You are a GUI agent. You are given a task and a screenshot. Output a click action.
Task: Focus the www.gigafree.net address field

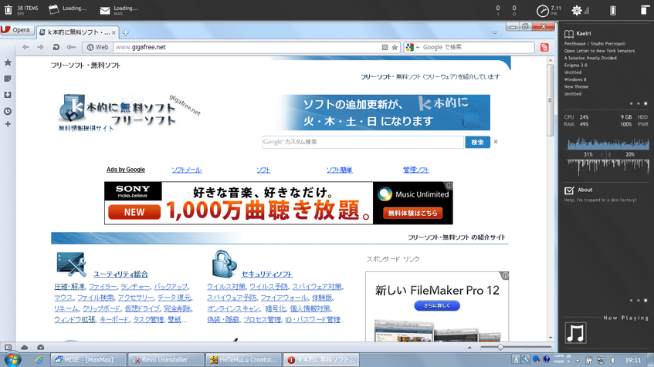(246, 47)
